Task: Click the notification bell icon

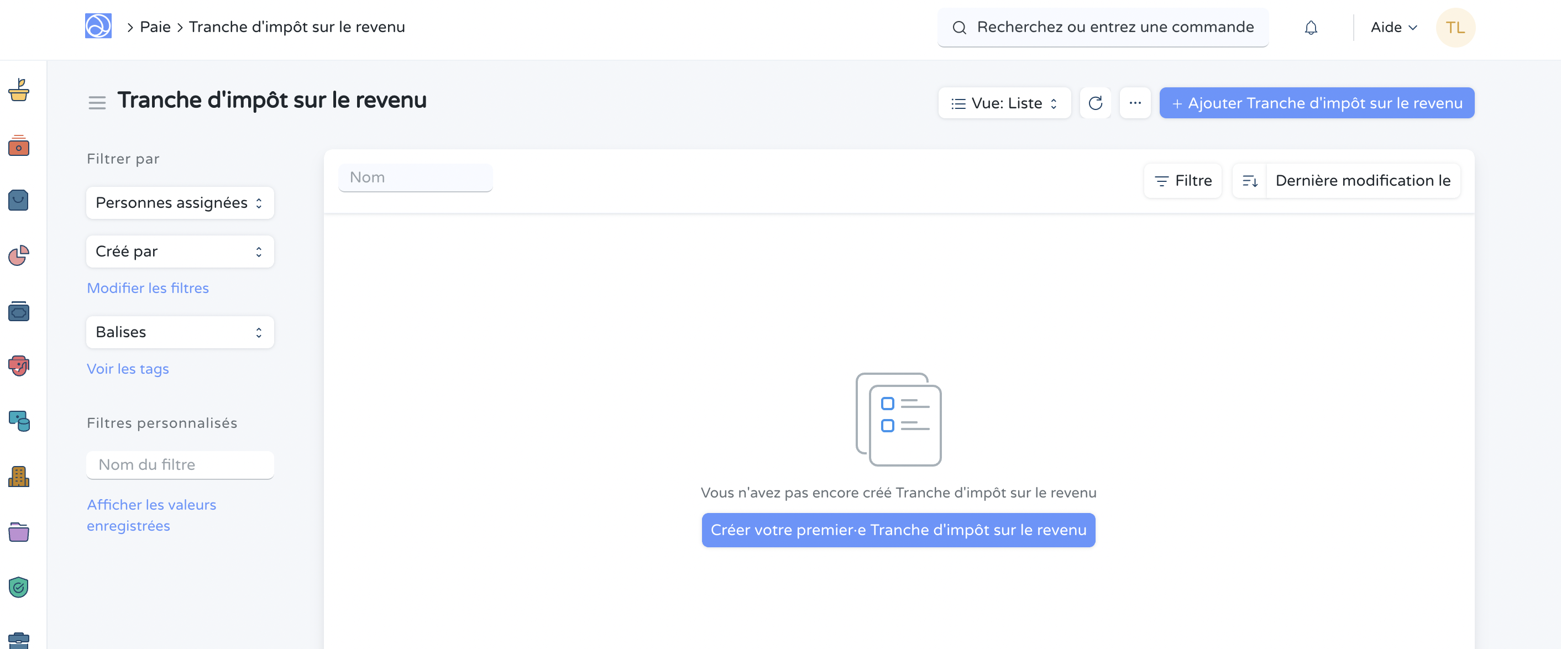Action: (1311, 28)
